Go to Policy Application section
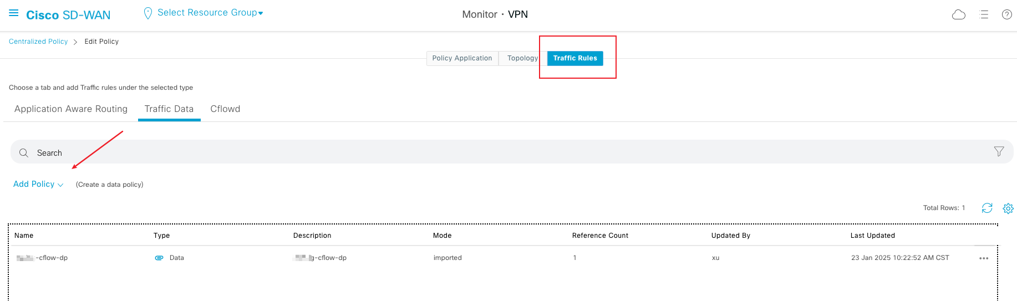 pyautogui.click(x=462, y=58)
